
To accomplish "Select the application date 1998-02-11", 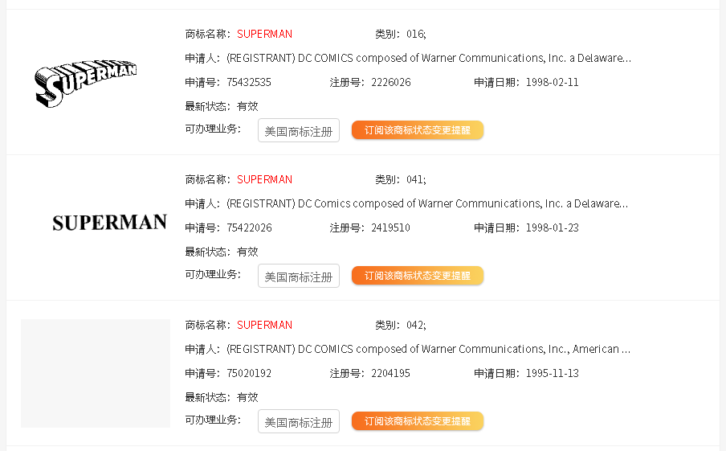I will pos(553,82).
